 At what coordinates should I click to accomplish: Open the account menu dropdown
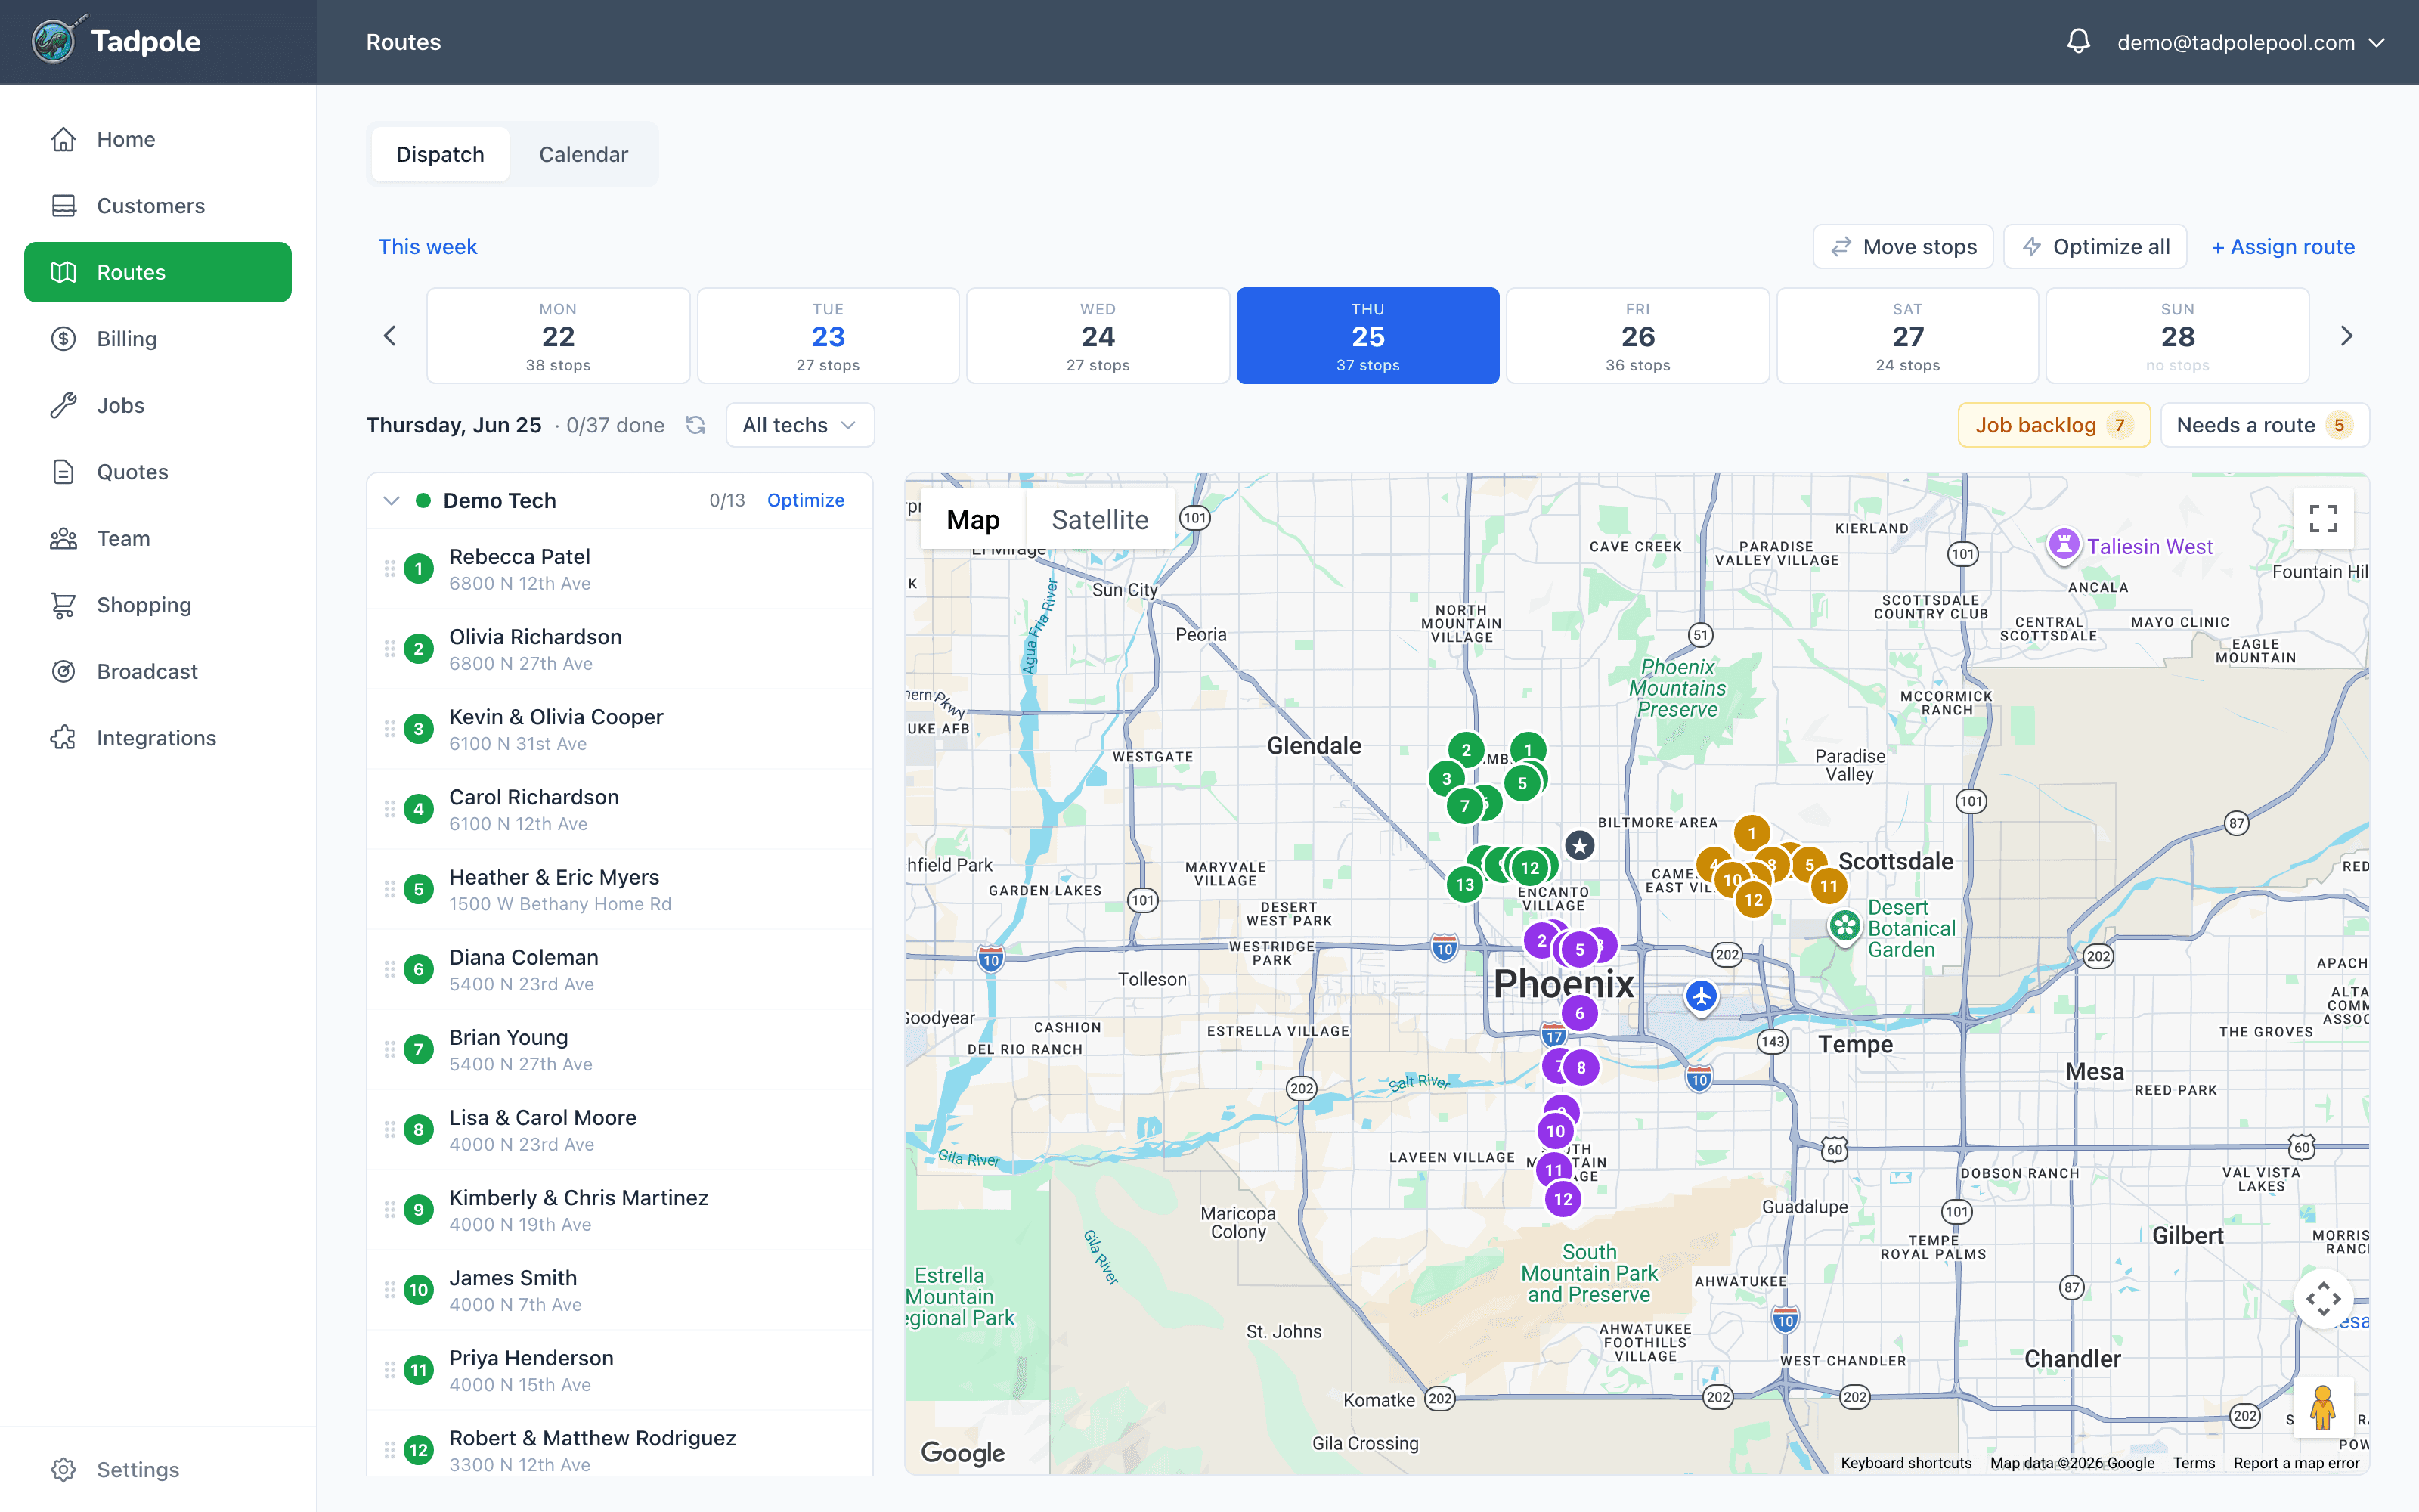(x=2251, y=42)
